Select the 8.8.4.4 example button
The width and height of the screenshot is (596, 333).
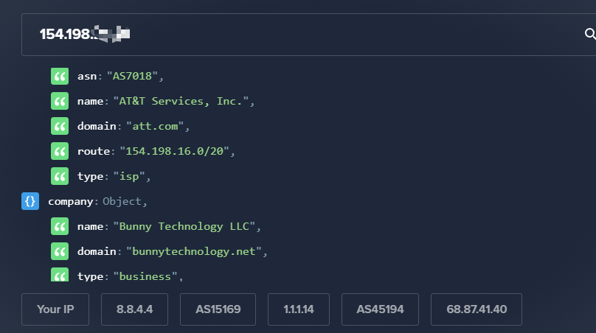tap(134, 309)
